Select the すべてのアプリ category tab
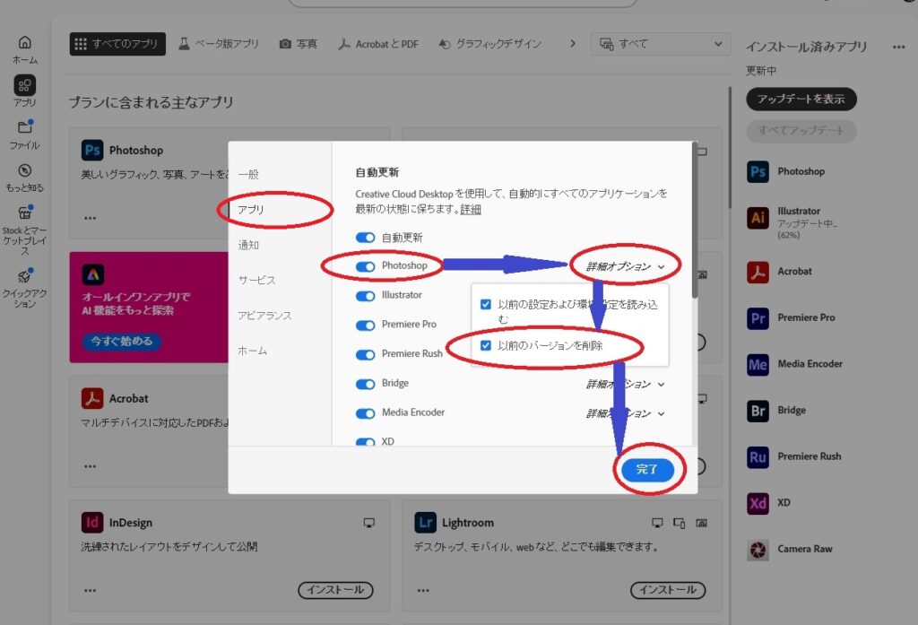 click(x=117, y=43)
